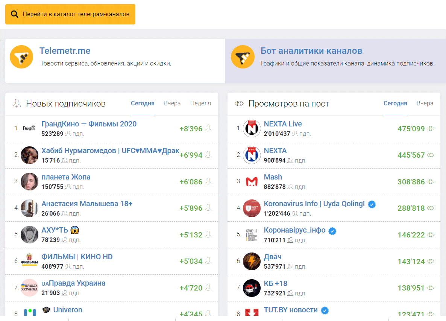The image size is (446, 321).
Task: Click the Хабиб Нурмагомедов channel avatar
Action: click(29, 155)
